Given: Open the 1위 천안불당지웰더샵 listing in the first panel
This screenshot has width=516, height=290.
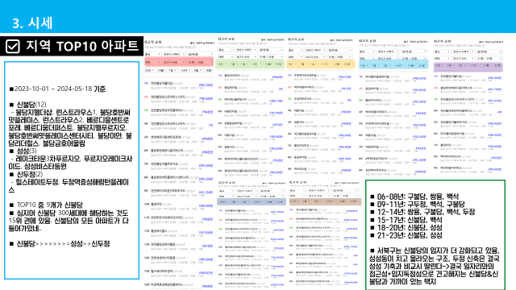Looking at the screenshot, I should tap(179, 85).
